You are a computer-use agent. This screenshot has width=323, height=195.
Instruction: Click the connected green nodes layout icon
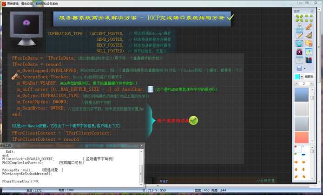tap(299, 18)
